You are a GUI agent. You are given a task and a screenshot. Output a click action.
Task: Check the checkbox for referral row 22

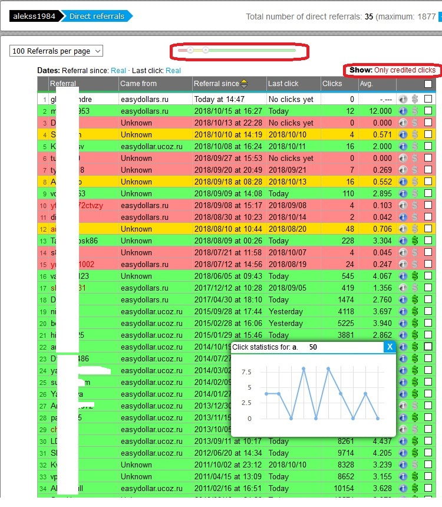point(428,347)
